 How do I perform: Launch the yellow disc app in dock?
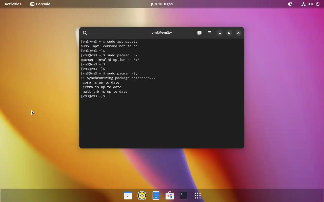142,195
